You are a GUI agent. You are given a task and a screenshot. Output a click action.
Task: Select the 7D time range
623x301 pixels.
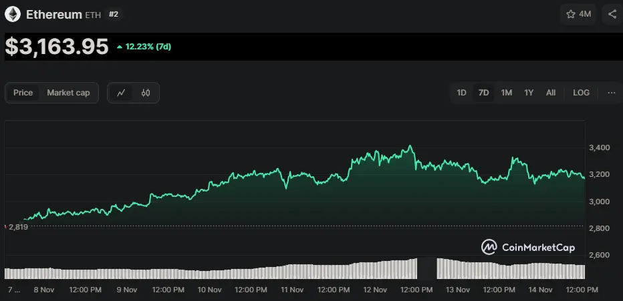click(x=483, y=93)
